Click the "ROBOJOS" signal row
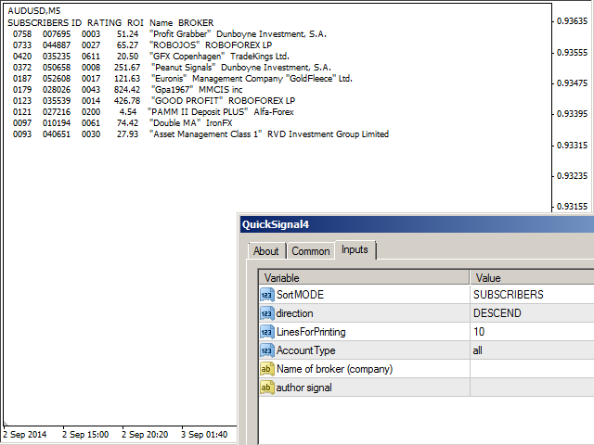The width and height of the screenshot is (594, 445). pyautogui.click(x=142, y=45)
